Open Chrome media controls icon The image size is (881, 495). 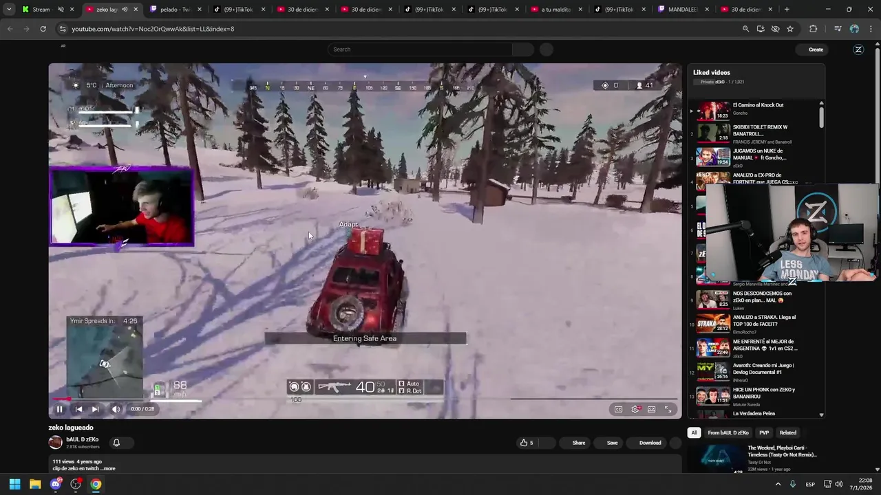pos(837,29)
